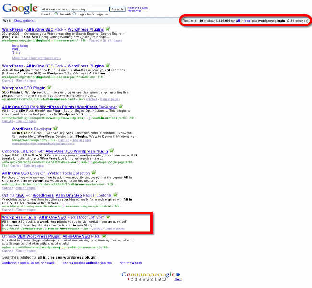Star the All In One SEO Lives On result
Viewport: 312px width, 288px height.
point(94,173)
